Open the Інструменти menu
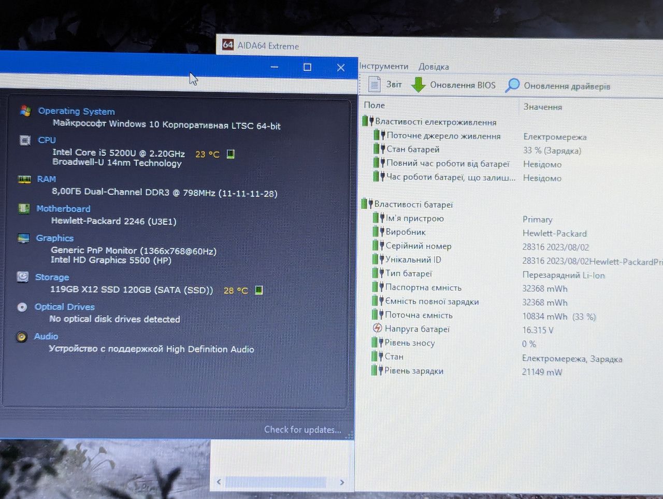663x499 pixels. (384, 66)
